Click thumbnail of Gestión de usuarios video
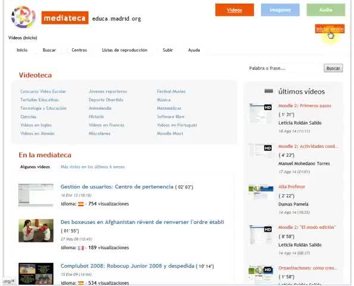This screenshot has width=354, height=286. [36, 195]
